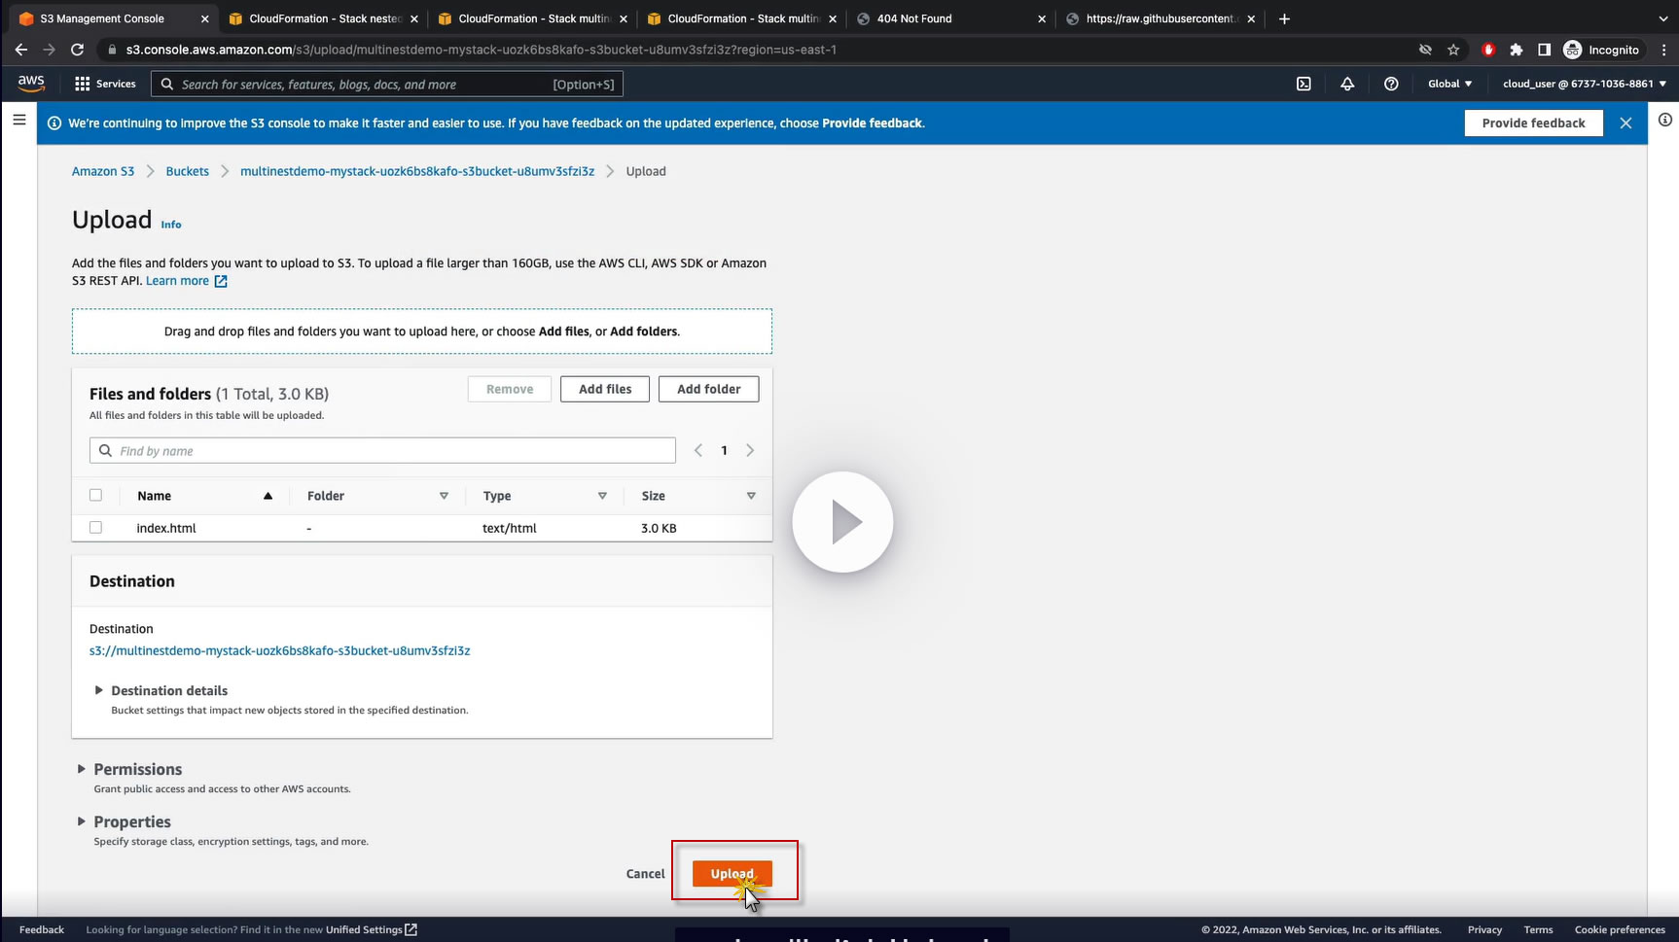This screenshot has width=1679, height=942.
Task: Toggle the browser side panel icon
Action: (1544, 50)
